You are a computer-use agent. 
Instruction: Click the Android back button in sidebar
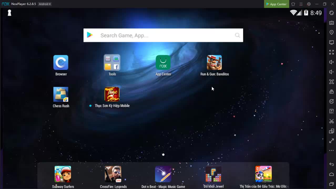[332, 164]
